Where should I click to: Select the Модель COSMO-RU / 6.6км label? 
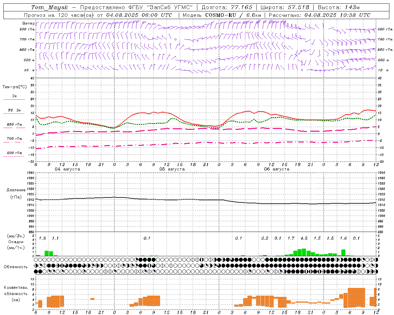pyautogui.click(x=222, y=15)
